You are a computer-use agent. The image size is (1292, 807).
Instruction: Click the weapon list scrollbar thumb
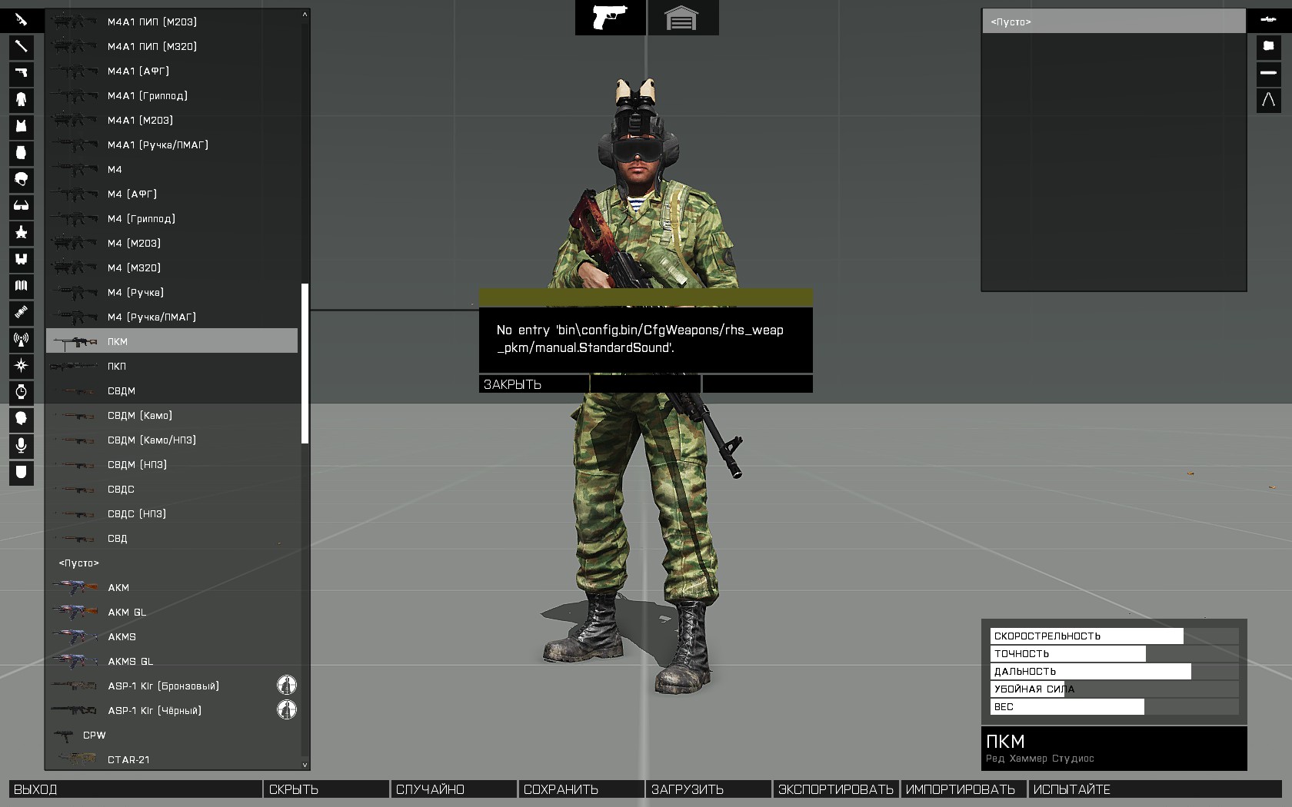tap(305, 363)
